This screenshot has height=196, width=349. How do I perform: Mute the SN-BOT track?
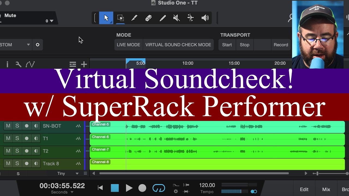(8, 126)
